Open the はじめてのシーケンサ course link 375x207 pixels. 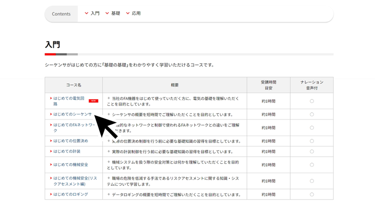pyautogui.click(x=72, y=114)
